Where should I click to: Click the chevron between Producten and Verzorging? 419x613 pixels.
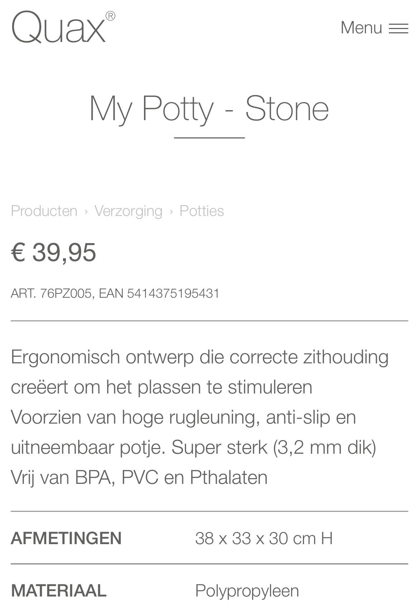[86, 211]
